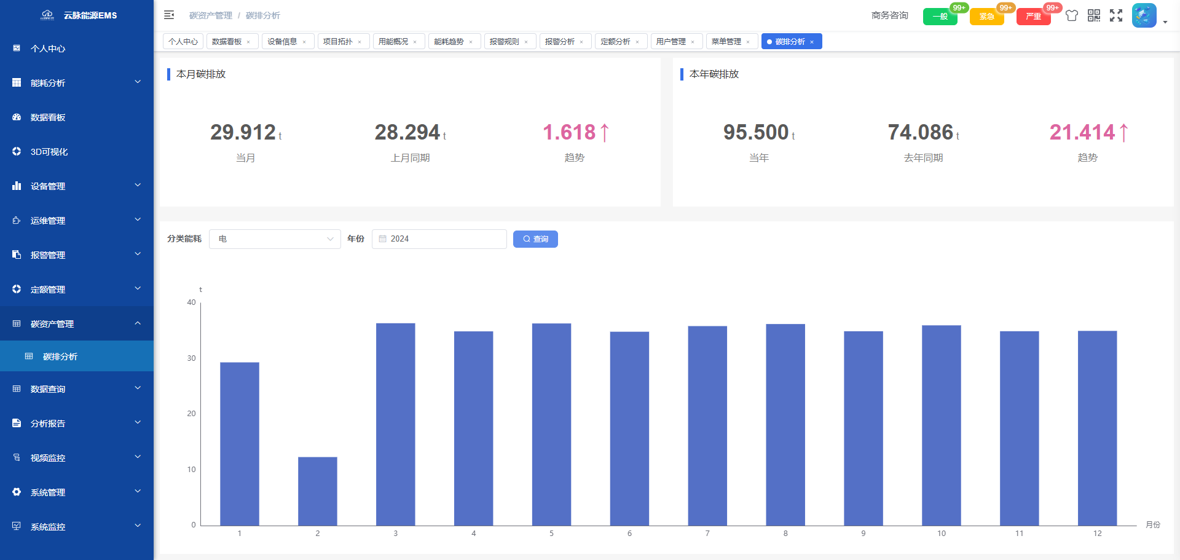1180x560 pixels.
Task: Close the 报警分析 tab
Action: click(x=581, y=42)
